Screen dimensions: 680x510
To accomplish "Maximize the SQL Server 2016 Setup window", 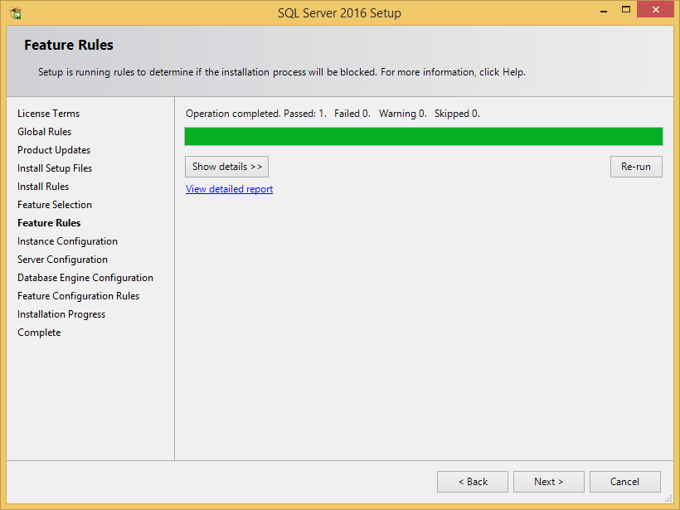I will coord(626,10).
